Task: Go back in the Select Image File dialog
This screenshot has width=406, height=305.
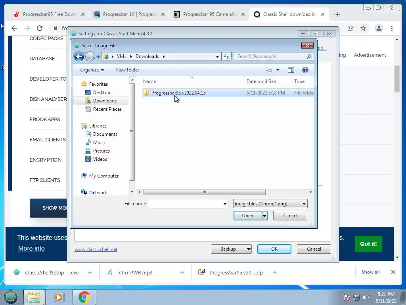Action: pyautogui.click(x=79, y=56)
